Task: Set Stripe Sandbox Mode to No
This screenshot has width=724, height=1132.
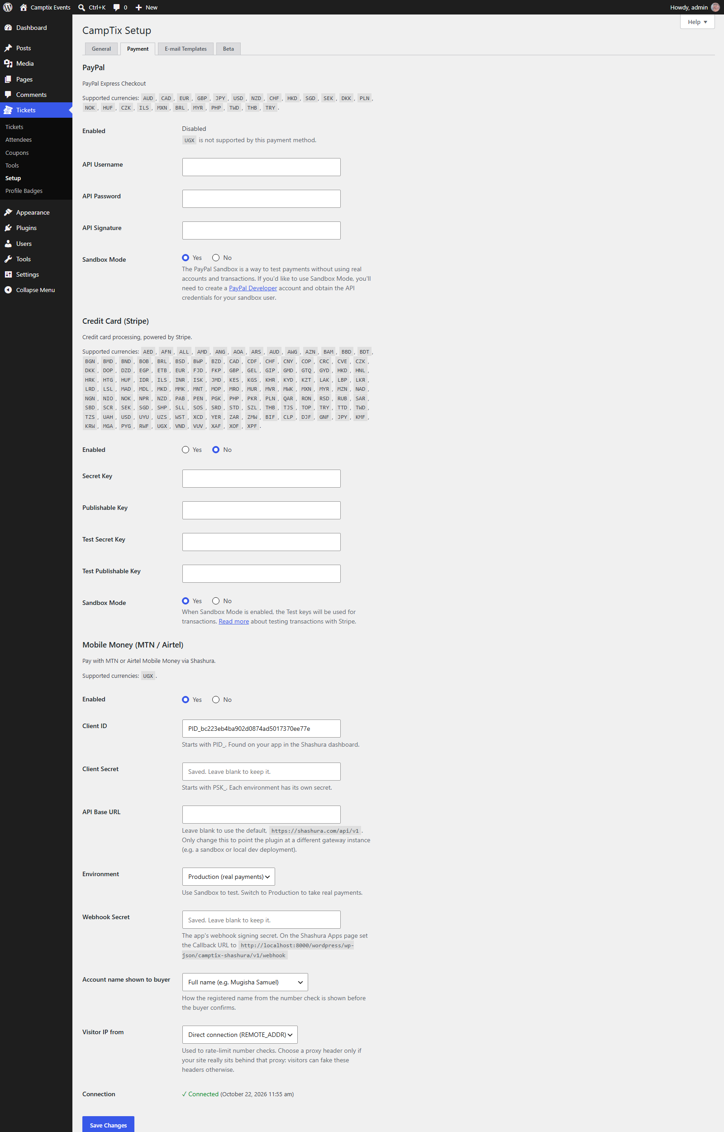Action: tap(216, 601)
